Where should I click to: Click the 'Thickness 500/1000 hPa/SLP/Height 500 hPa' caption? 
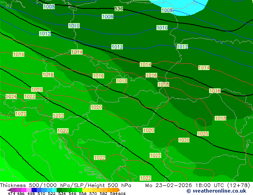[65, 185]
